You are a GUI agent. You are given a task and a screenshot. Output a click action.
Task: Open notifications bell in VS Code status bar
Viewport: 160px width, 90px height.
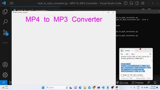[x=155, y=82]
